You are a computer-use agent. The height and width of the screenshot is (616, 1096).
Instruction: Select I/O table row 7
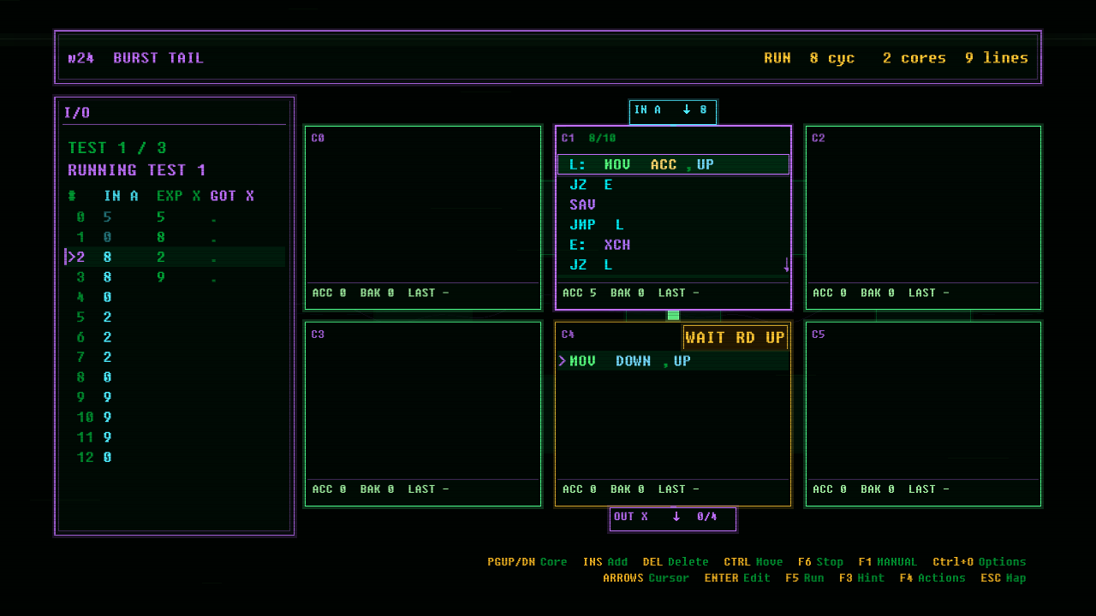[175, 357]
